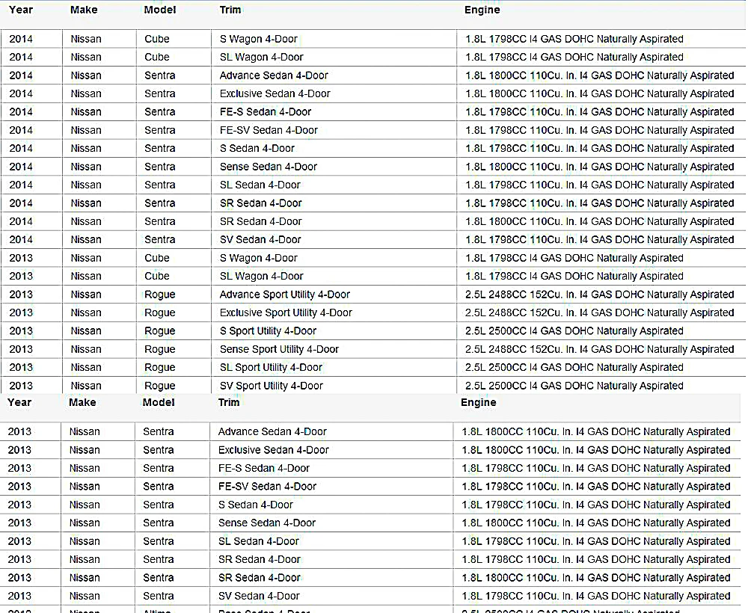This screenshot has height=613, width=748.
Task: Click engine cell of 2013 Sentra SV Sedan row
Action: pyautogui.click(x=596, y=597)
